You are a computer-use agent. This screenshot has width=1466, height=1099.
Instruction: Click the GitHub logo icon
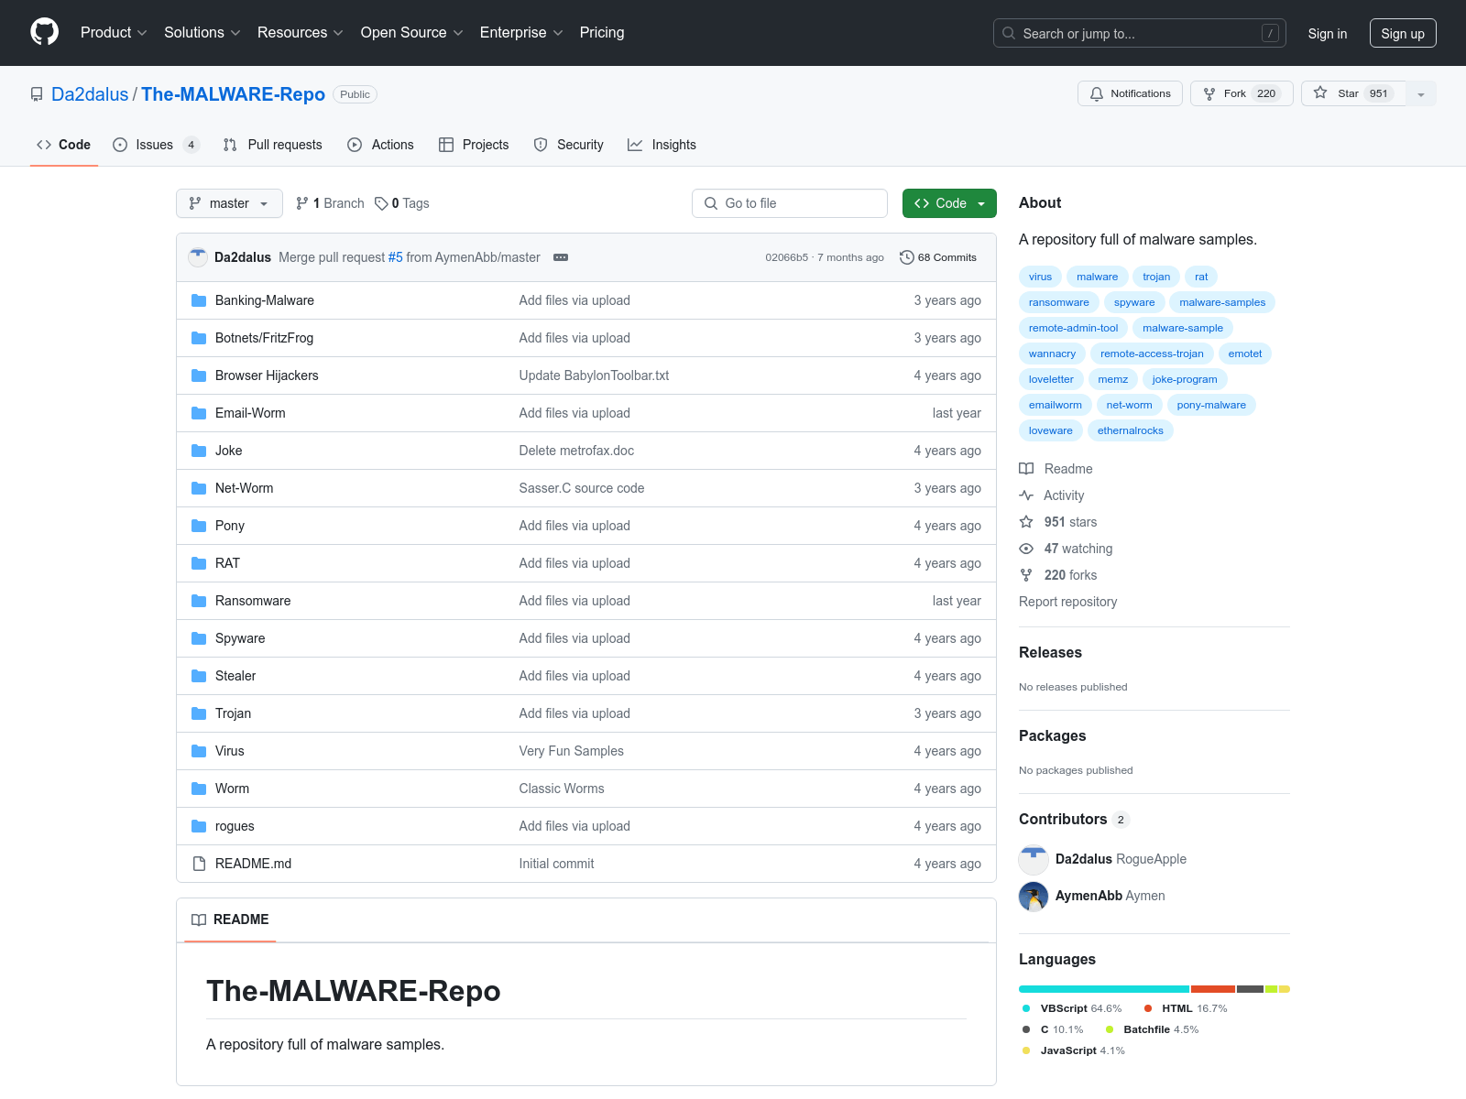click(x=44, y=32)
